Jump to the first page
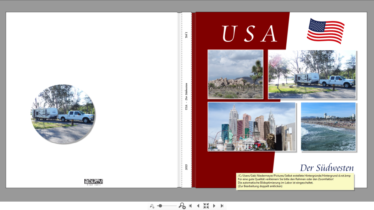 click(x=190, y=206)
